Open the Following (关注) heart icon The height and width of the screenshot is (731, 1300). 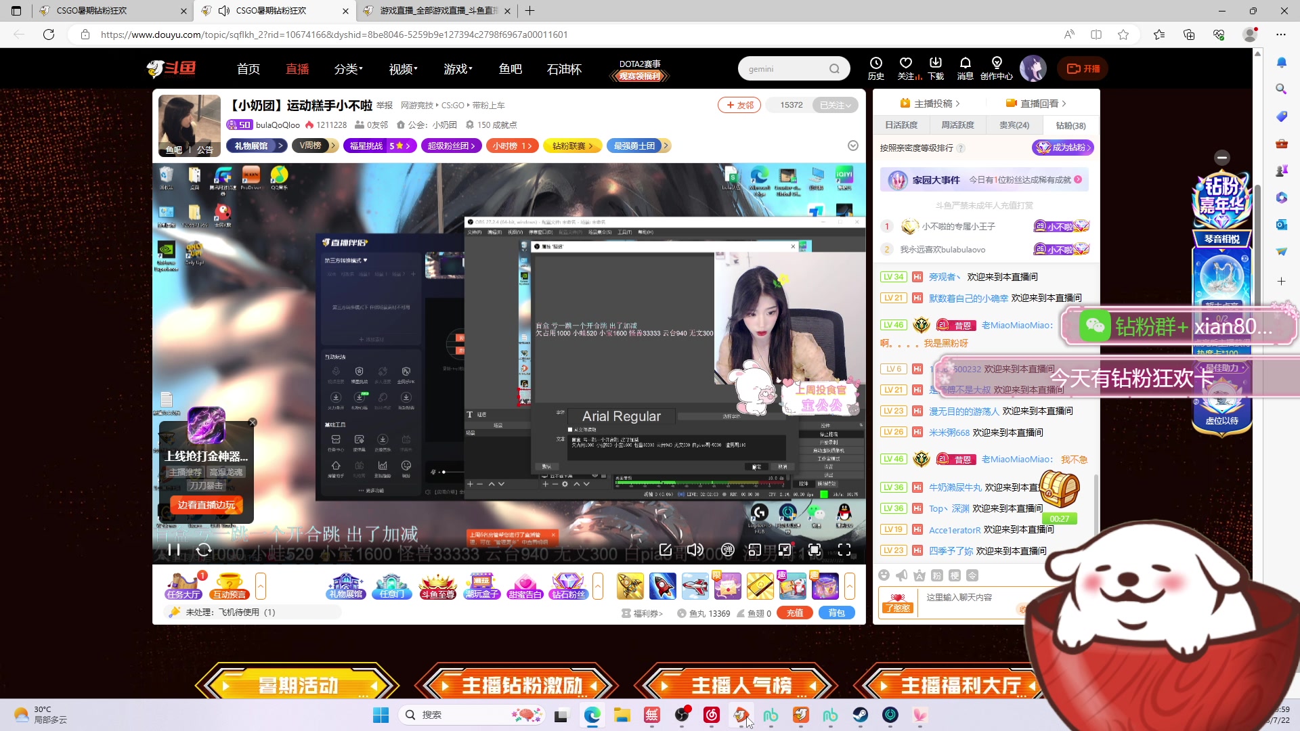tap(906, 68)
